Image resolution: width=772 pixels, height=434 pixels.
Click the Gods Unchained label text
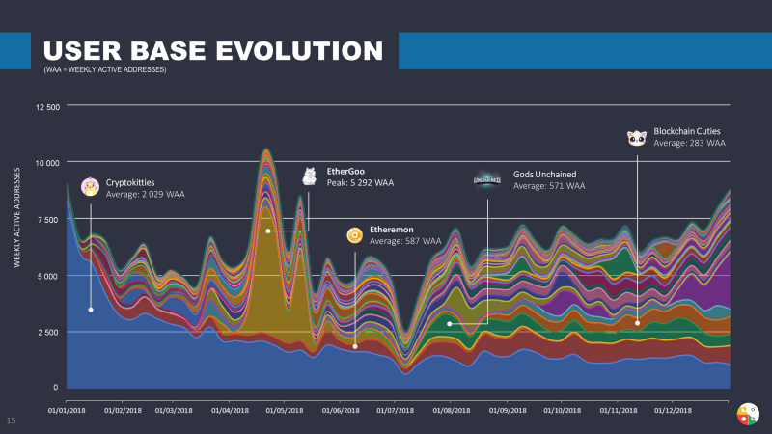(544, 175)
